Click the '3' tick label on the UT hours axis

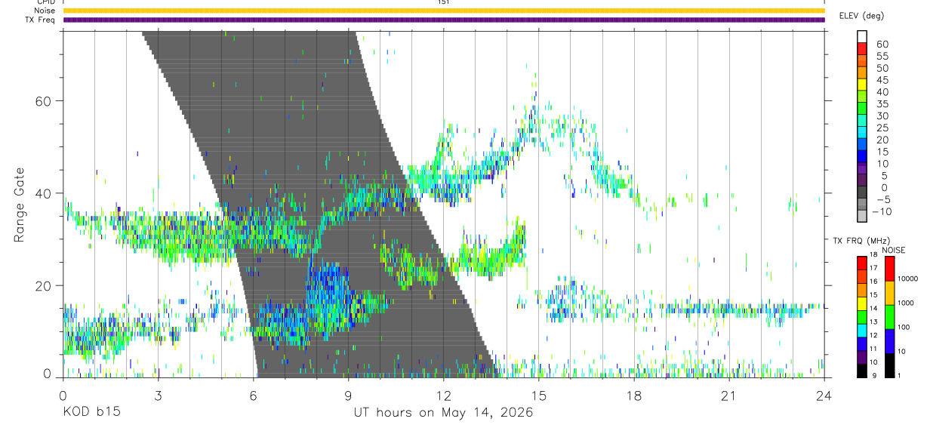pos(158,396)
